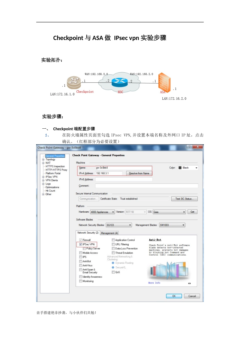Image resolution: width=240 pixels, height=339 pixels.
Task: Click the Name field gw-3c0bb8
Action: [124, 168]
